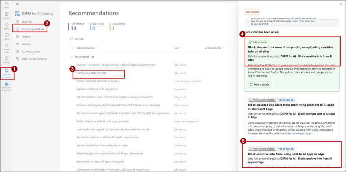Collapse the Not Started (14) group

[71, 57]
